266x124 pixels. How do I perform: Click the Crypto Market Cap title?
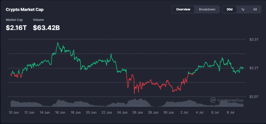tap(25, 10)
